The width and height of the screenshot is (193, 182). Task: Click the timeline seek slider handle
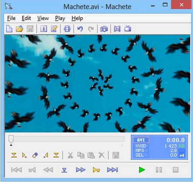pyautogui.click(x=11, y=139)
